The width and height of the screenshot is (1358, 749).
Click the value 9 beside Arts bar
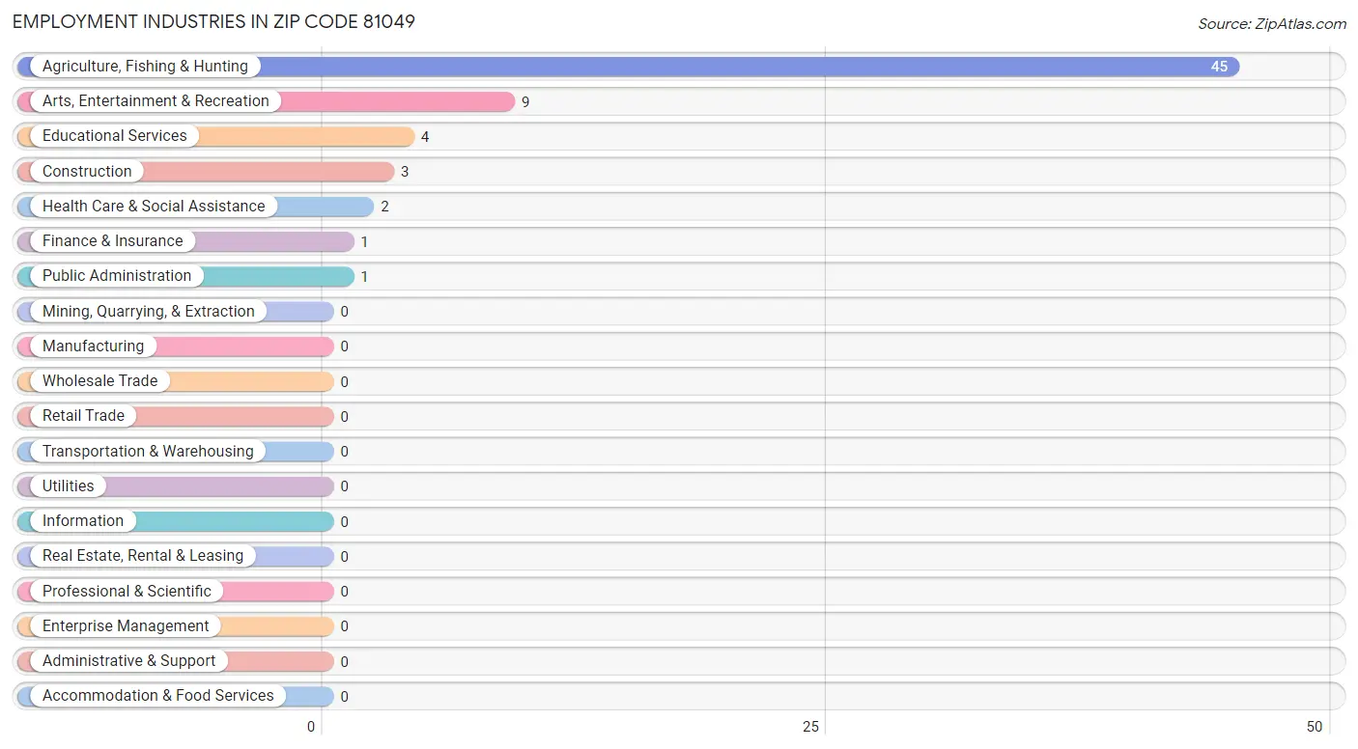[x=525, y=102]
